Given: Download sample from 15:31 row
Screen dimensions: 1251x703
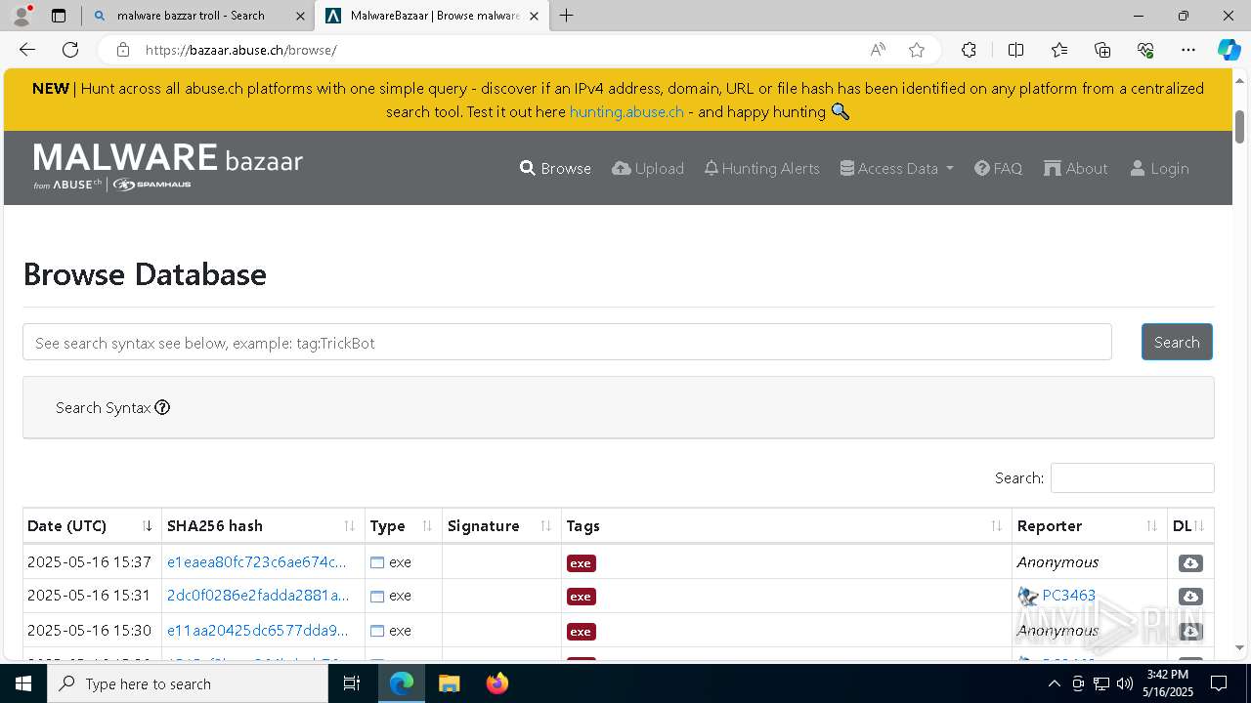Looking at the screenshot, I should 1190,597.
